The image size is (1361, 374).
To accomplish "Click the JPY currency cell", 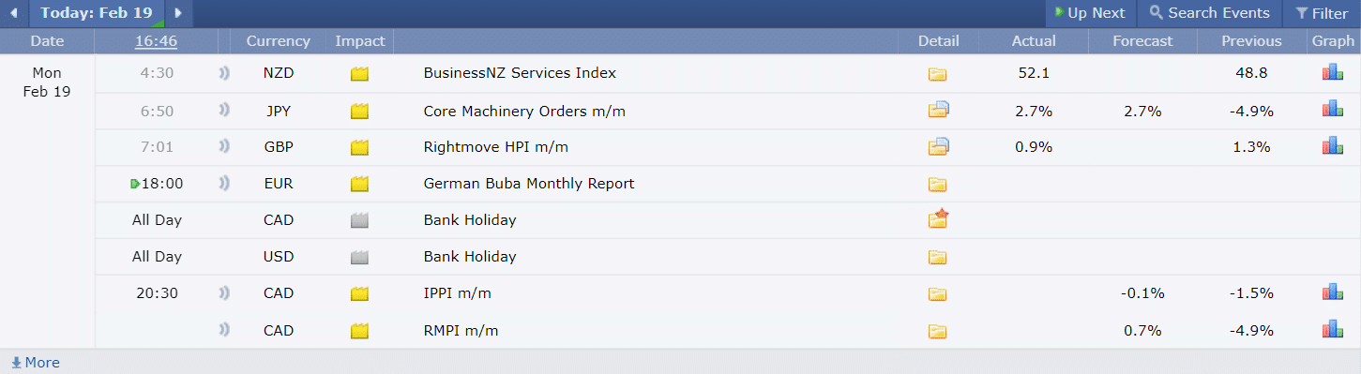I will 278,112.
